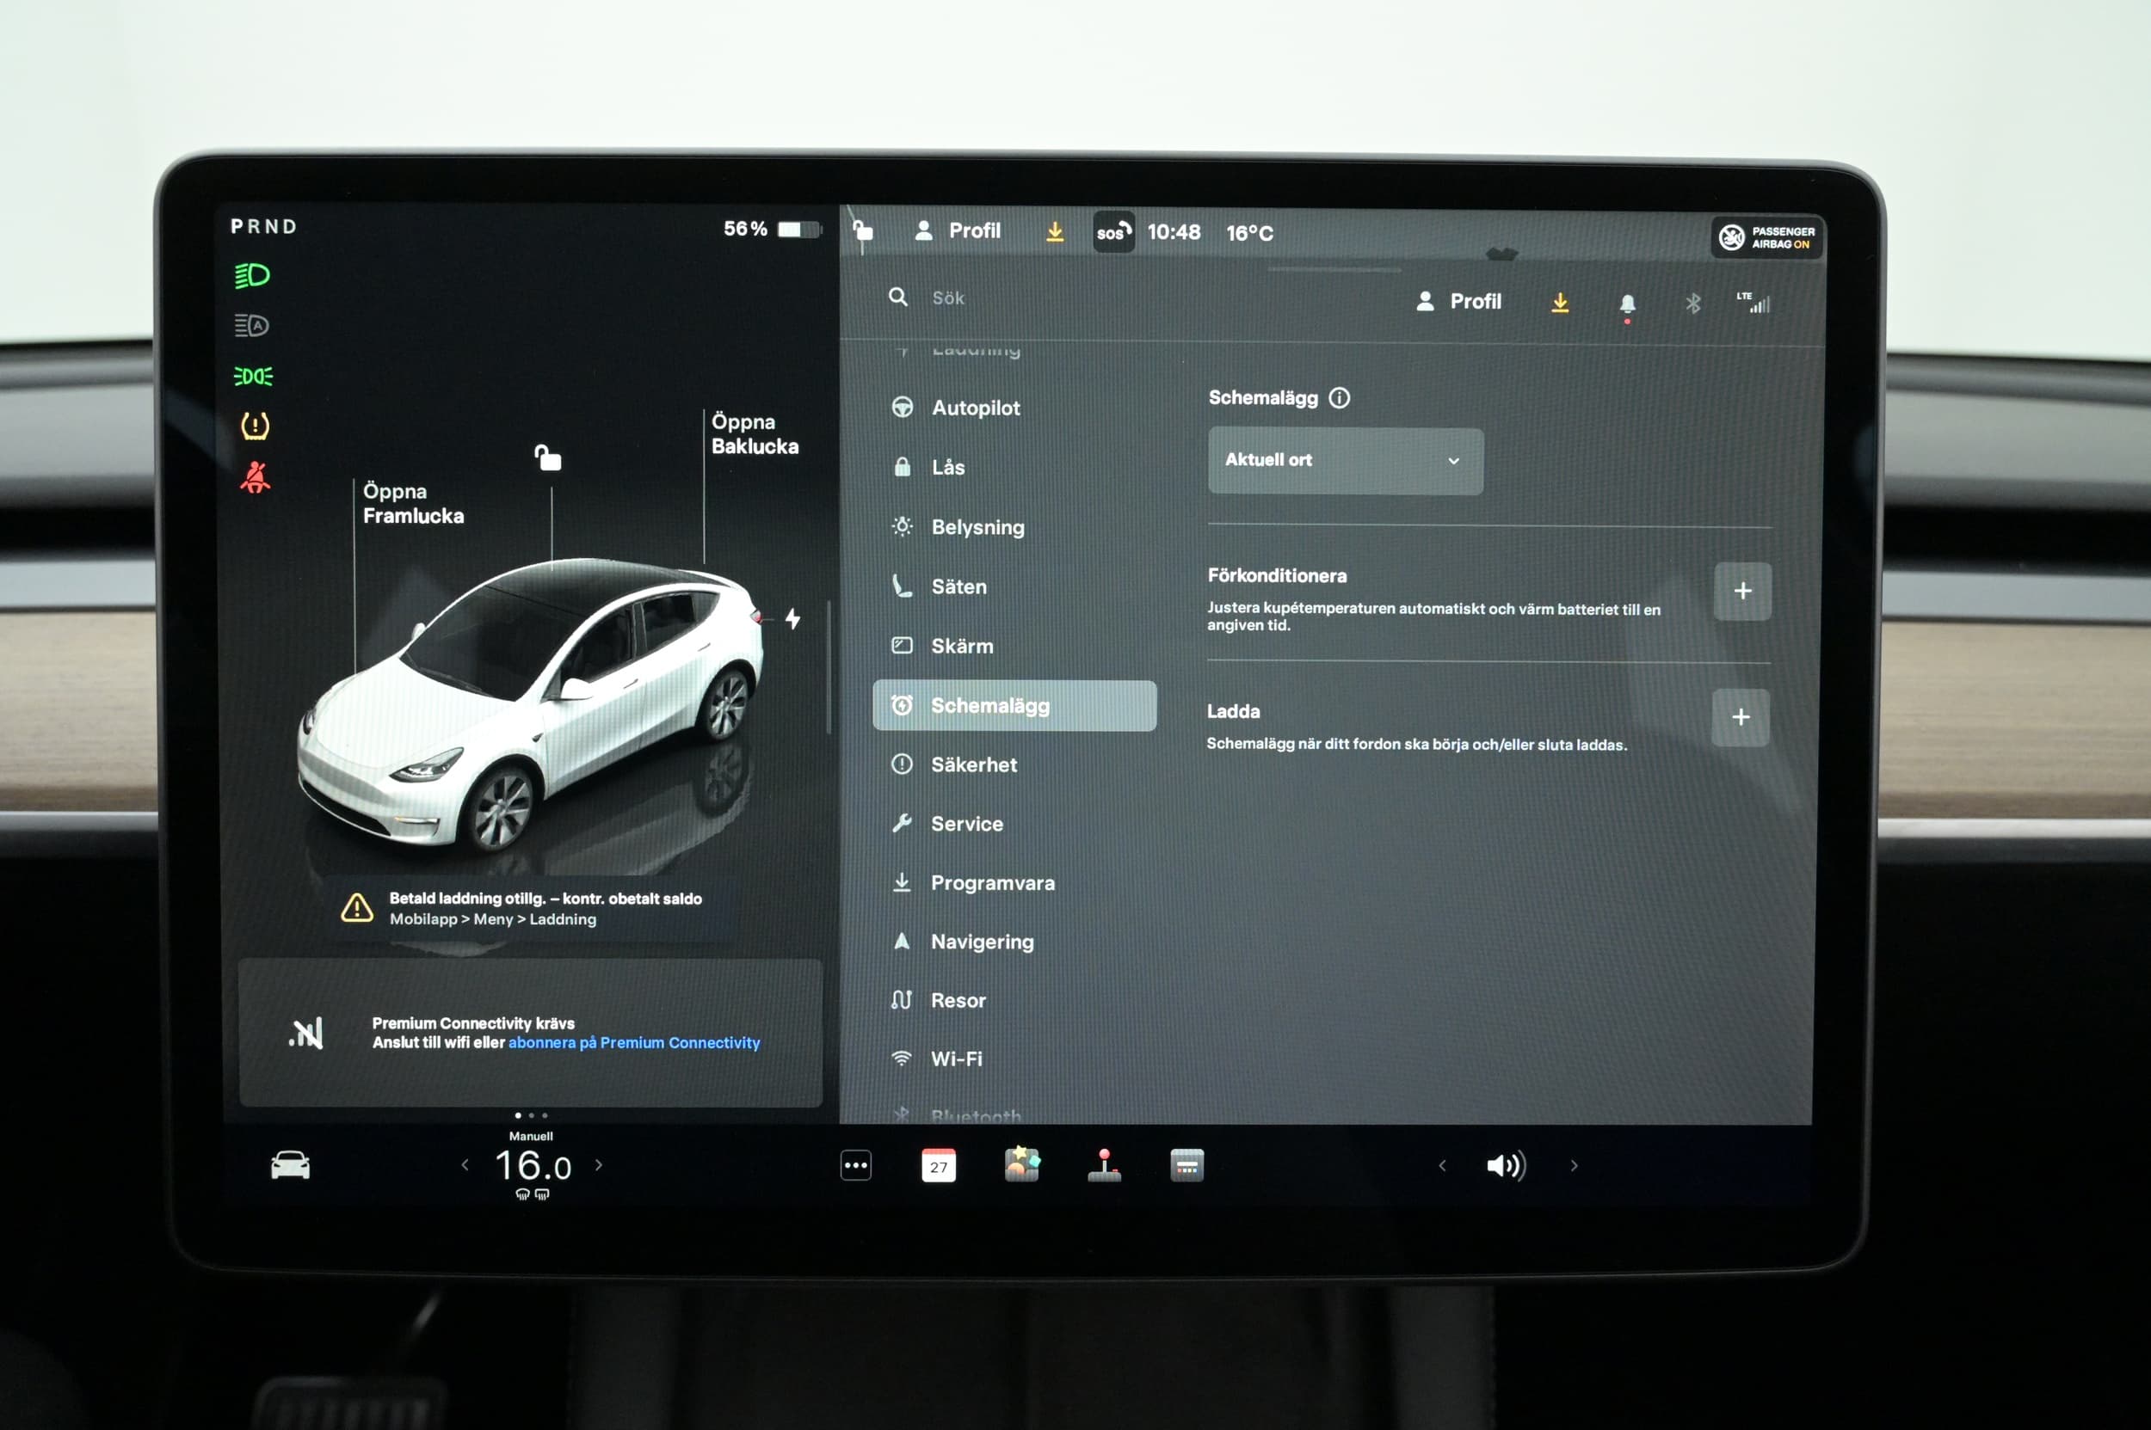
Task: Tap Öppna Baklucka to open trunk
Action: [x=754, y=434]
